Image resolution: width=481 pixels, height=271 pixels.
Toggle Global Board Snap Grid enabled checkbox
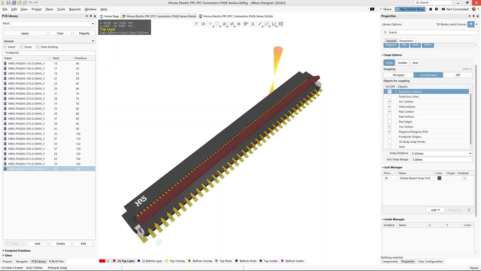point(465,178)
